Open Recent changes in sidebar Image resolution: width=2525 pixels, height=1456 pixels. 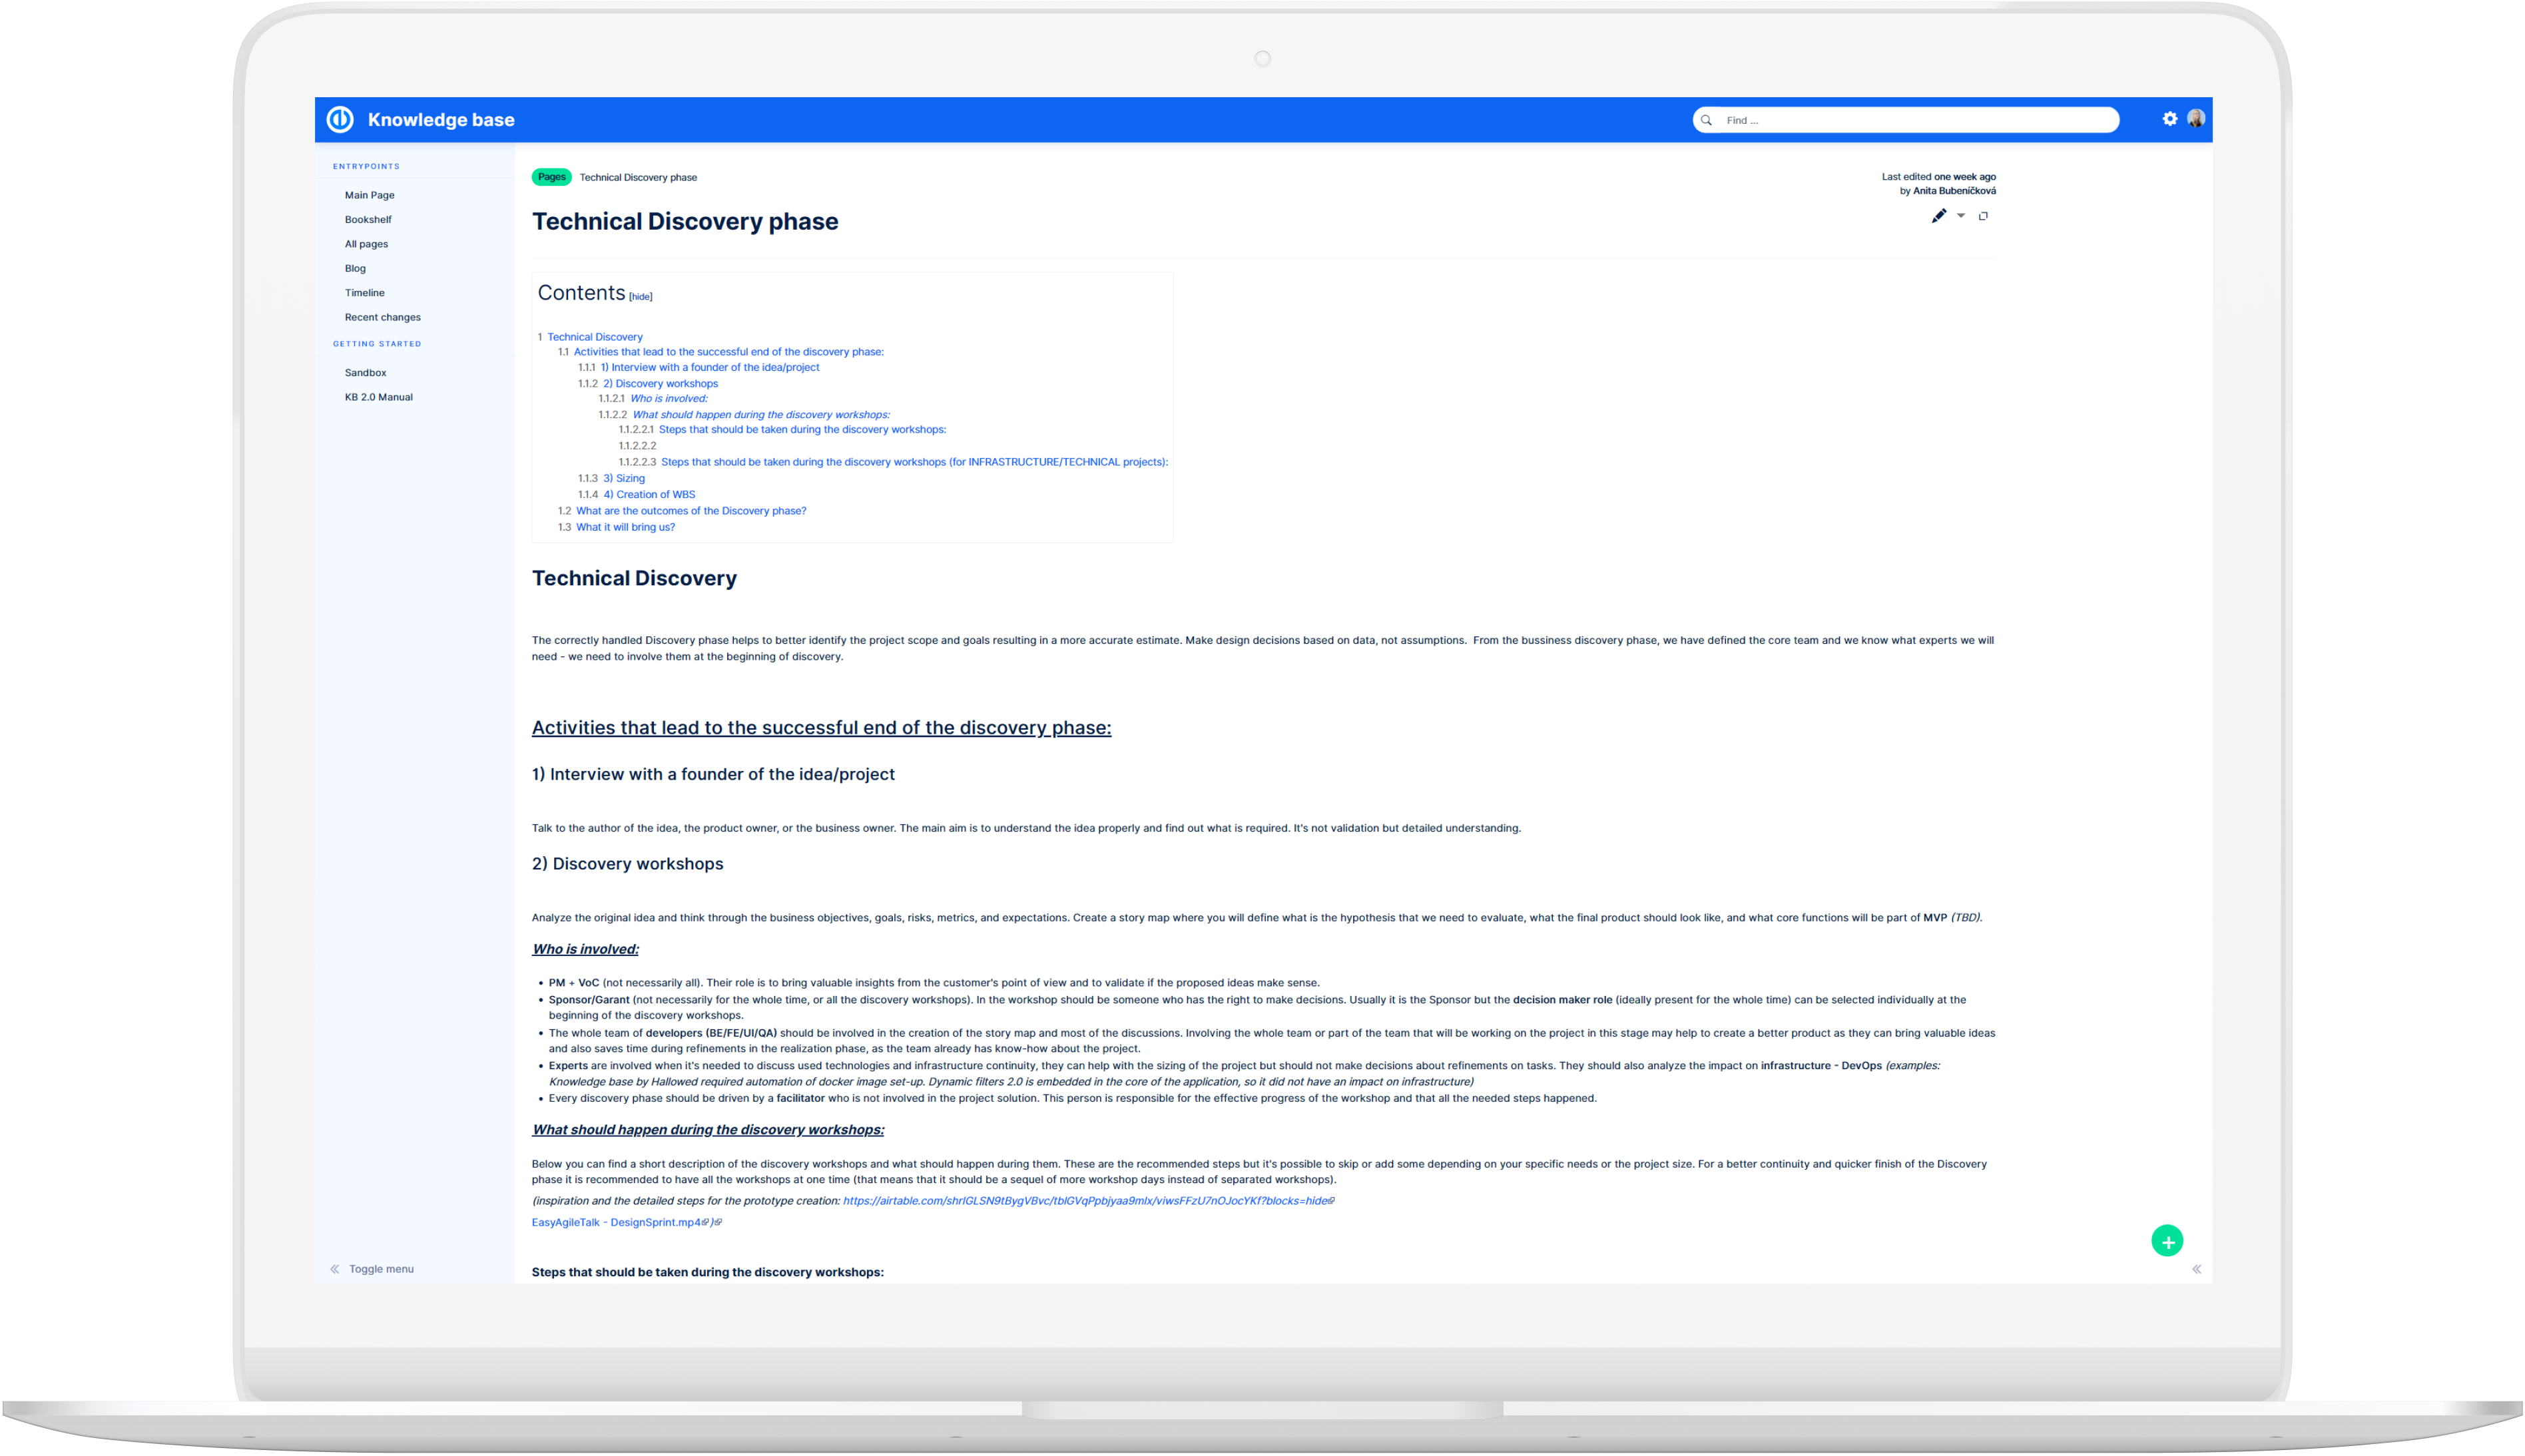(x=382, y=317)
